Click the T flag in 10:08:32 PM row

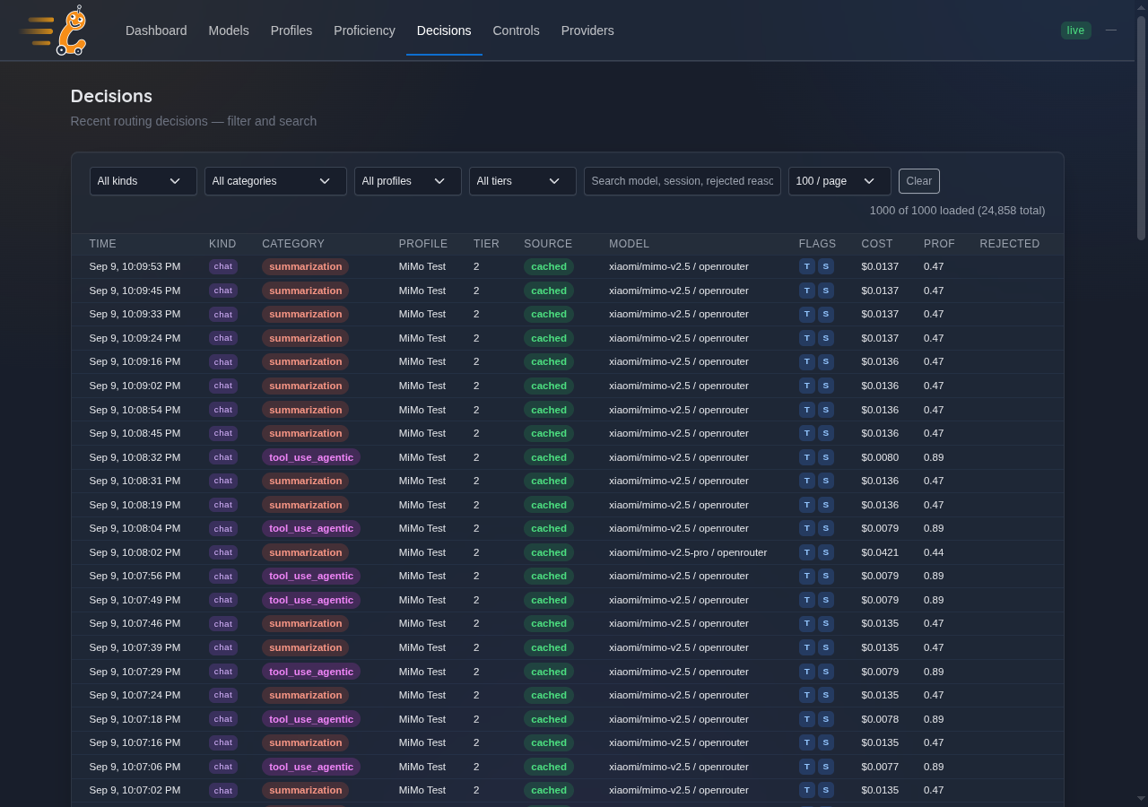(x=807, y=457)
